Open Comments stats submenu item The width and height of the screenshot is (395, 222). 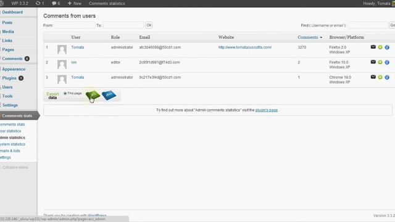coord(12,125)
